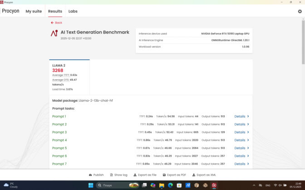Screen dimensions: 305x190
Task: Switch to the My suite tab
Action: pos(34,11)
